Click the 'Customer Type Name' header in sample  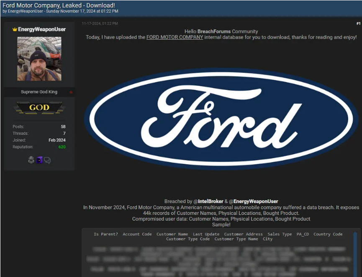point(236,239)
